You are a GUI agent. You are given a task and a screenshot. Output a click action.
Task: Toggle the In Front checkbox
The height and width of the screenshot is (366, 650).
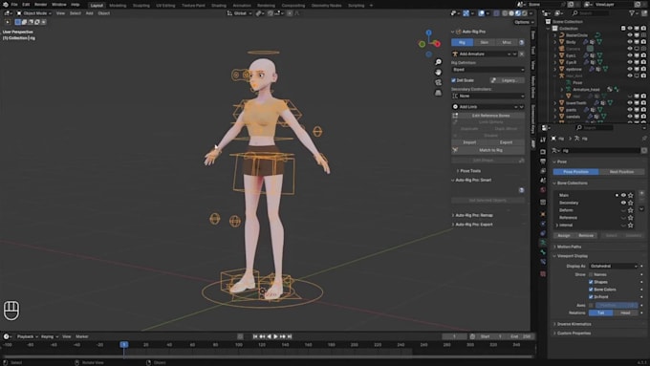[591, 297]
